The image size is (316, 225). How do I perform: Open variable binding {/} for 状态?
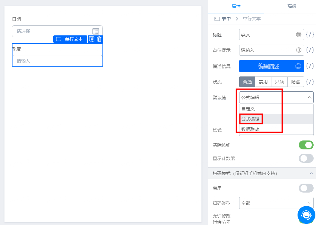tap(310, 82)
